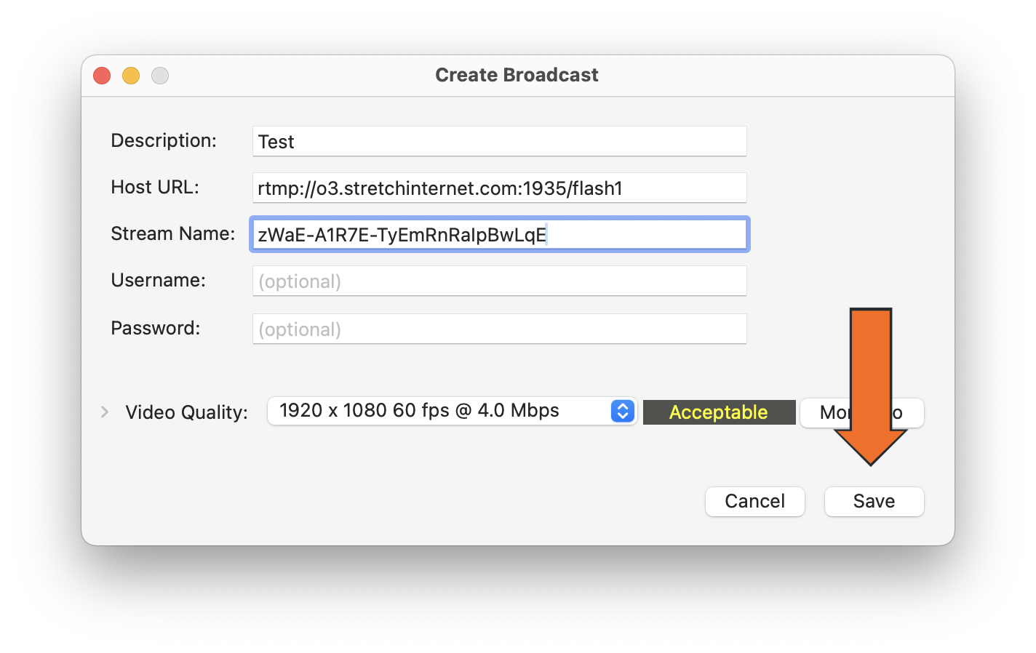This screenshot has width=1036, height=653.
Task: Click the Video Quality stepper arrows icon
Action: [x=622, y=411]
